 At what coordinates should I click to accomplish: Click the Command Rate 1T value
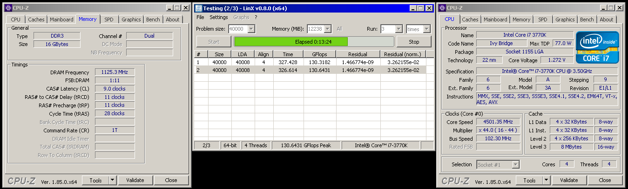click(115, 130)
